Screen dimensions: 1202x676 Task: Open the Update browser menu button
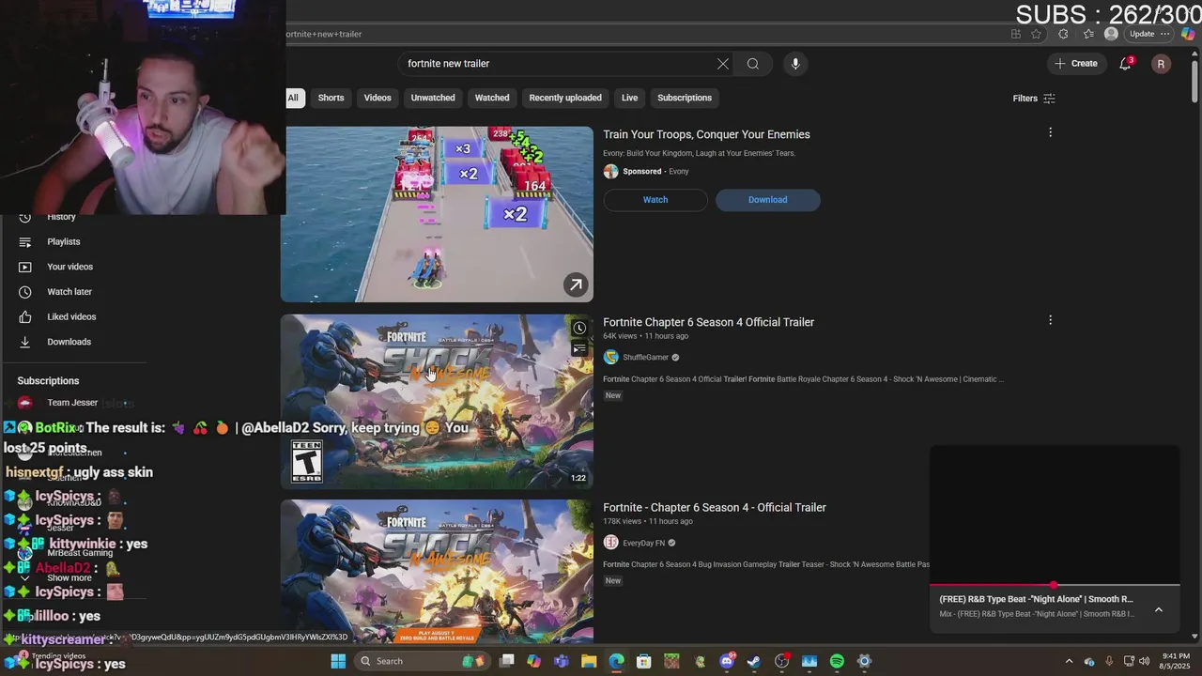(1149, 34)
